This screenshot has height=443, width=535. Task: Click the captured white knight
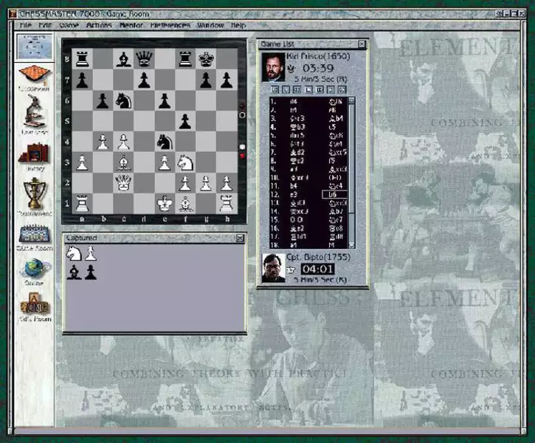pyautogui.click(x=74, y=253)
